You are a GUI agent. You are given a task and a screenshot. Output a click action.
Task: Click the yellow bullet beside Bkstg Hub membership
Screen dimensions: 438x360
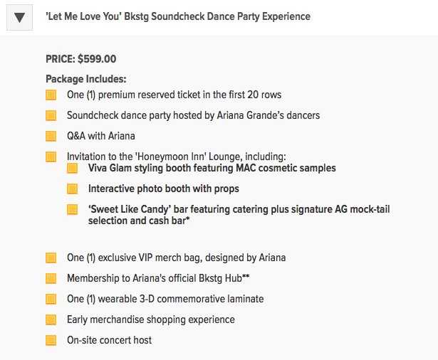(x=51, y=278)
